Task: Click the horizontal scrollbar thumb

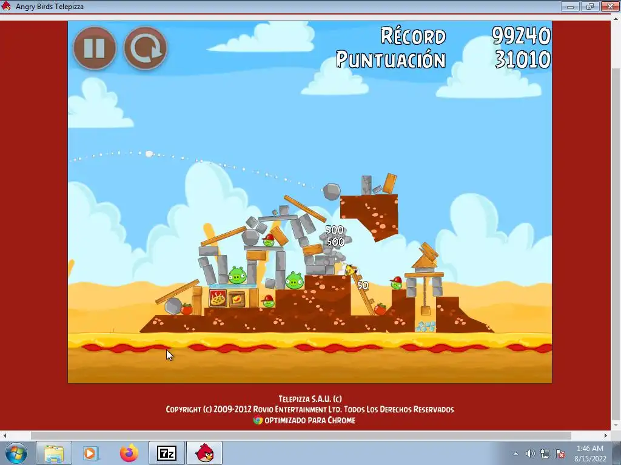Action: (x=301, y=435)
